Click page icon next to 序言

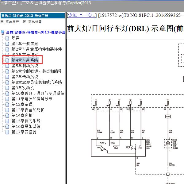(7, 38)
